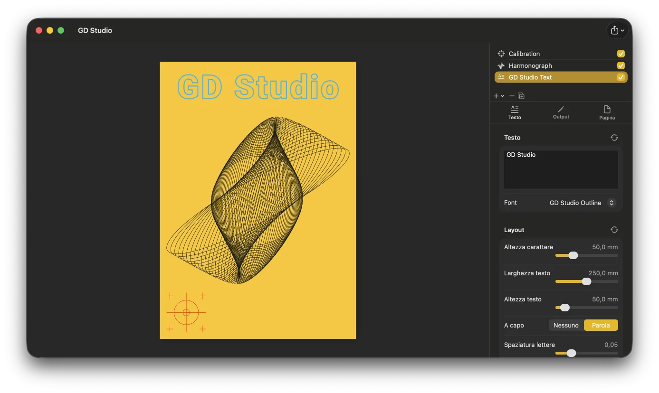
Task: Reset the Testo section settings
Action: point(614,138)
